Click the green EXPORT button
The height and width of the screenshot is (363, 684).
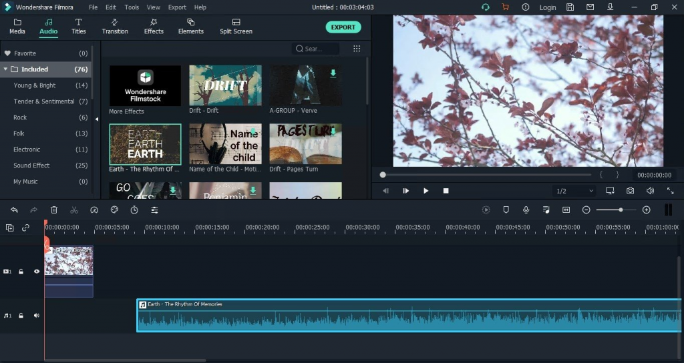pyautogui.click(x=343, y=27)
